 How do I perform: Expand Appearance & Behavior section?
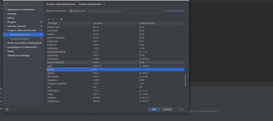coord(6,10)
